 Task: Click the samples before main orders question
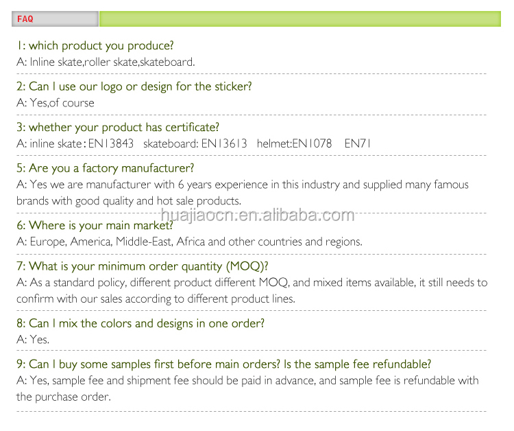pos(224,364)
